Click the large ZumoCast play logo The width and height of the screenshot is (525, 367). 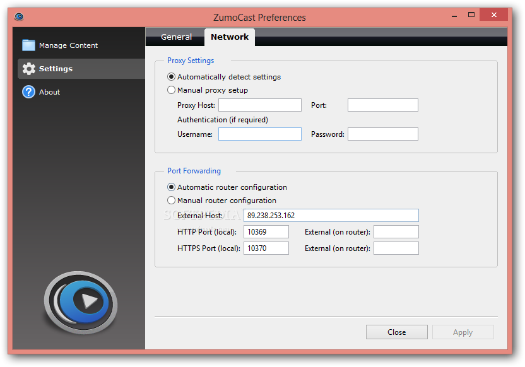pyautogui.click(x=81, y=303)
